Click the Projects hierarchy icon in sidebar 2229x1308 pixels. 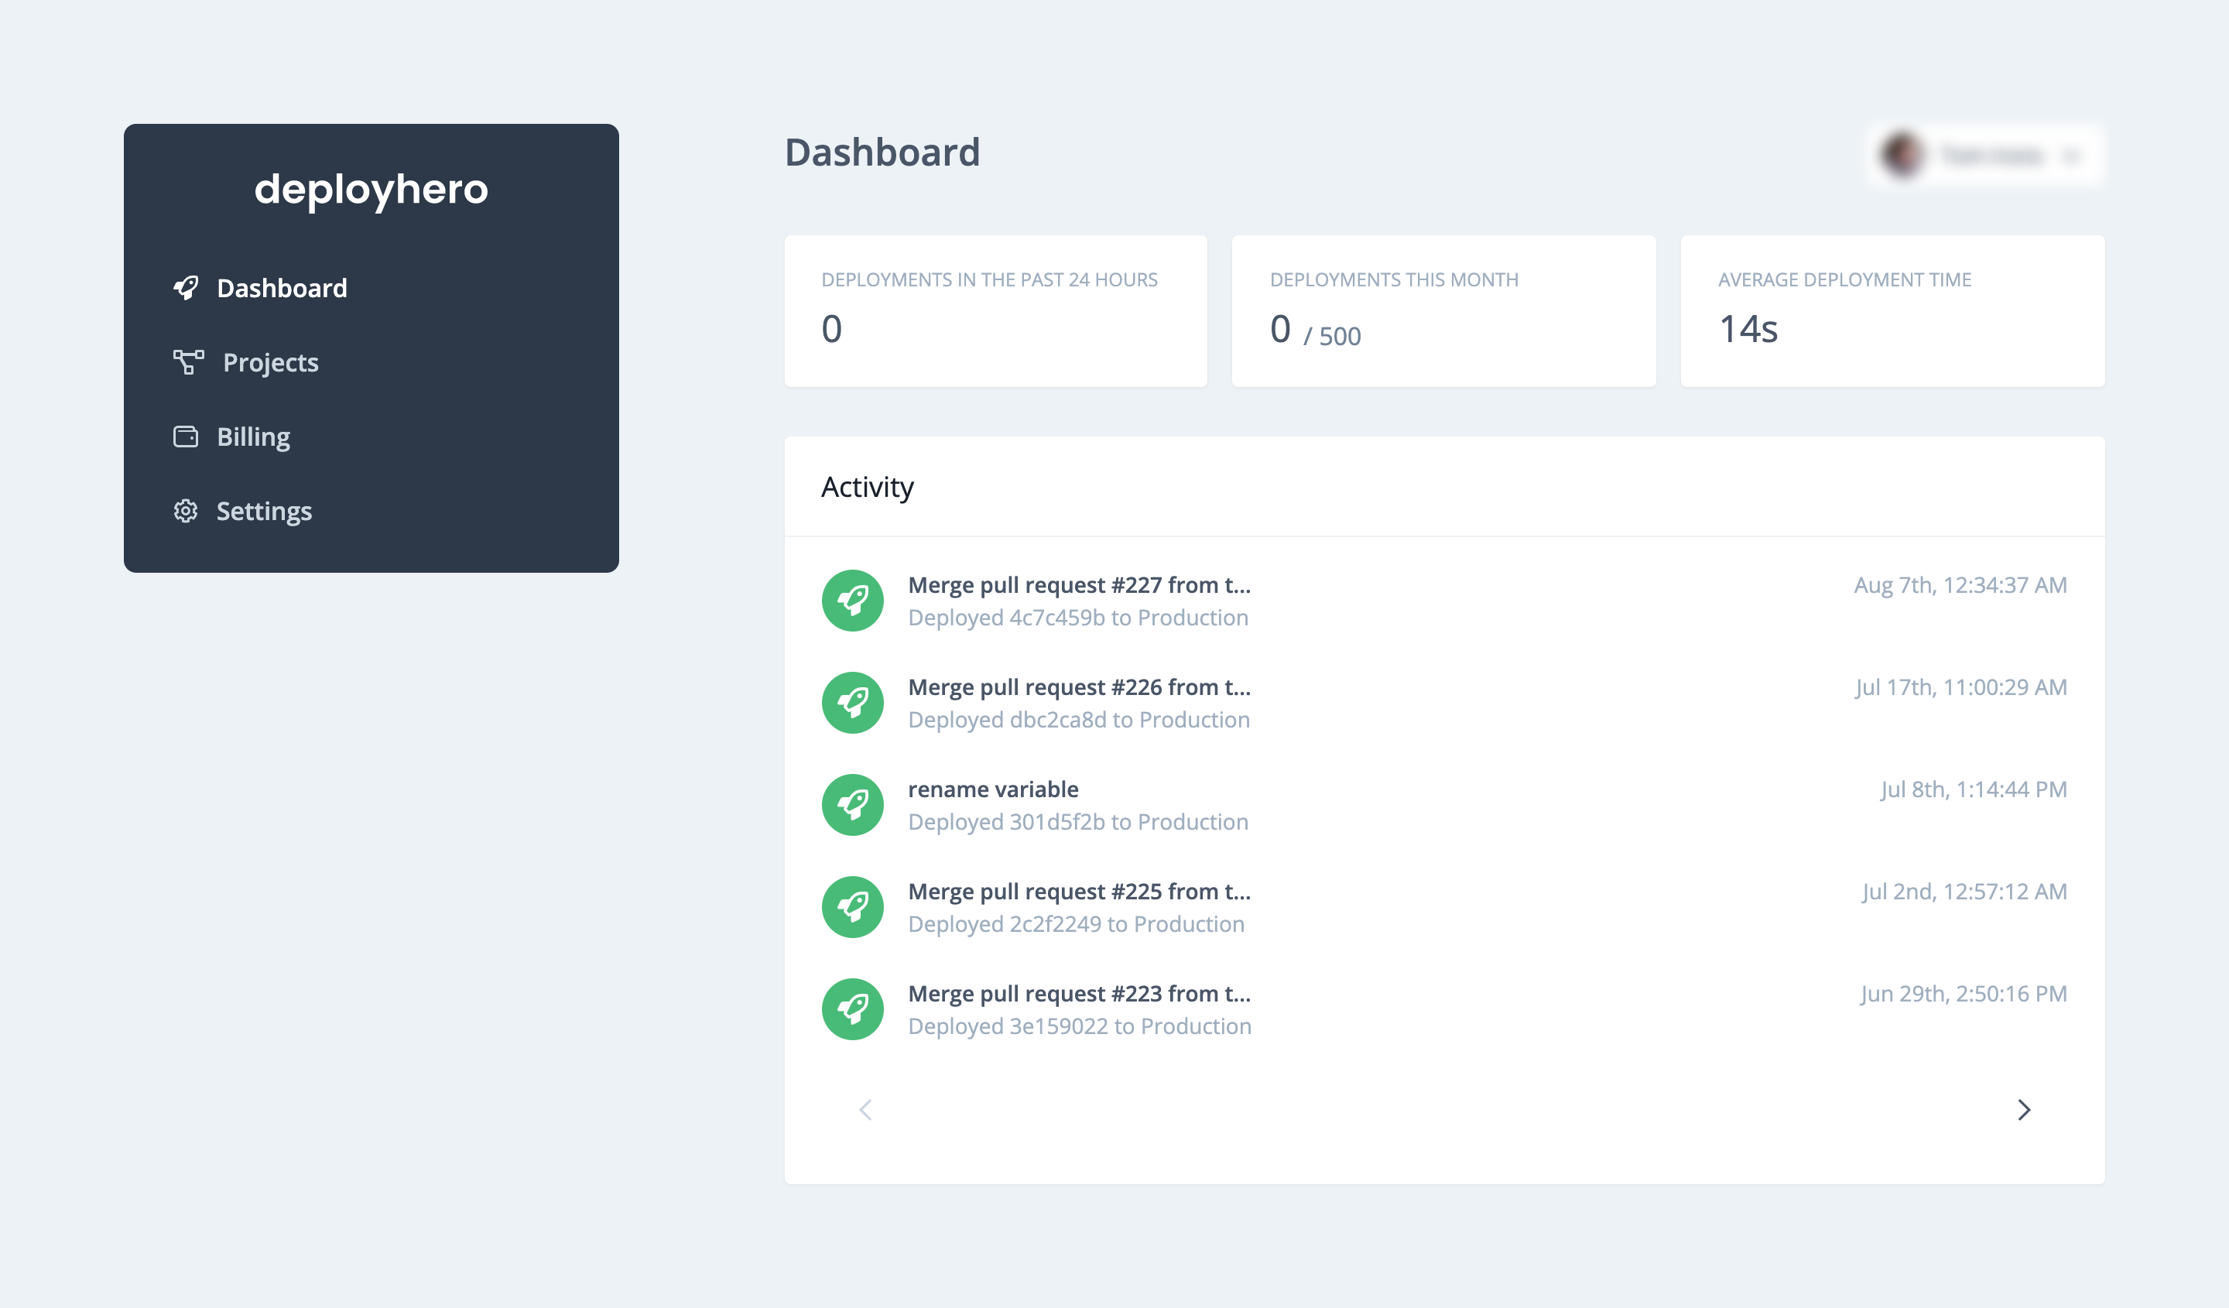point(187,361)
